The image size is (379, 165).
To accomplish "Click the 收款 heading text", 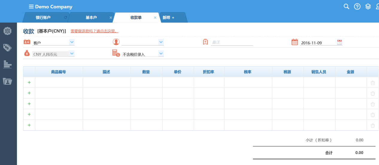I will [x=29, y=31].
